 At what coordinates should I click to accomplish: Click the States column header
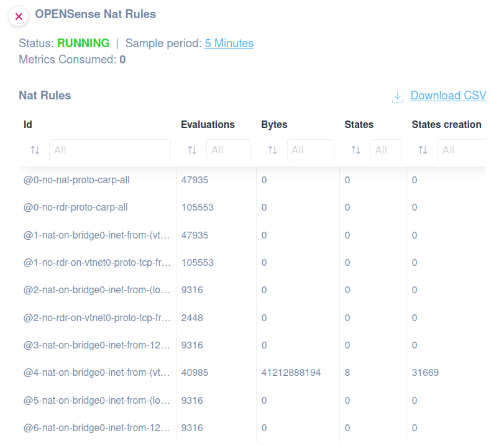tap(359, 124)
